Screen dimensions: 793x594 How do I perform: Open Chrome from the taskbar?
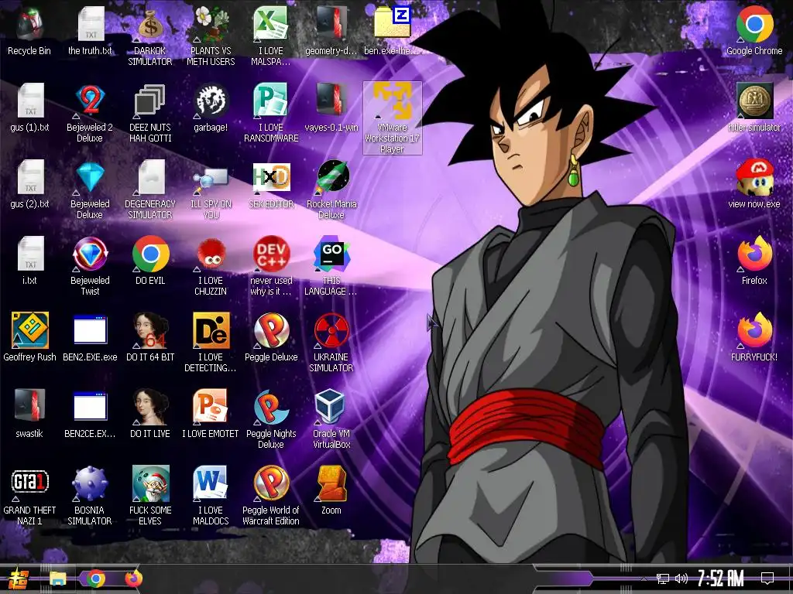95,579
